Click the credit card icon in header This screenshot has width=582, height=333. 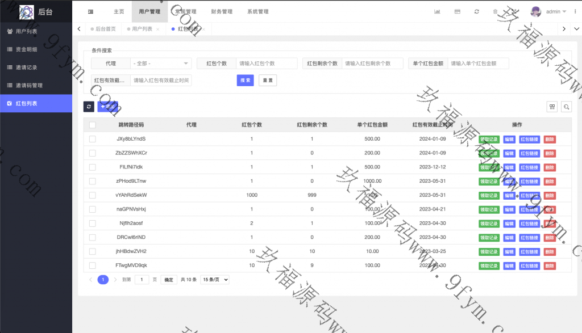[x=457, y=11]
